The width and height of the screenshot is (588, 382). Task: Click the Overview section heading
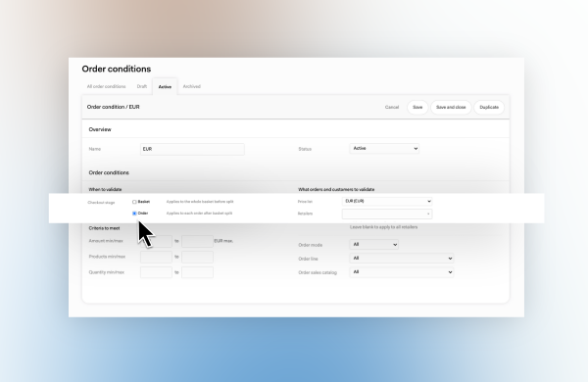pyautogui.click(x=100, y=129)
